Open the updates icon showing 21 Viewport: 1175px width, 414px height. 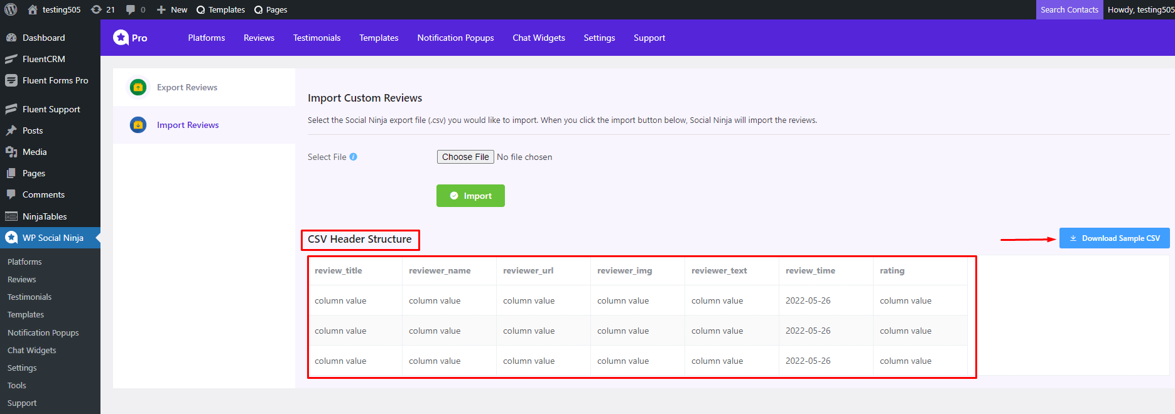click(x=96, y=9)
